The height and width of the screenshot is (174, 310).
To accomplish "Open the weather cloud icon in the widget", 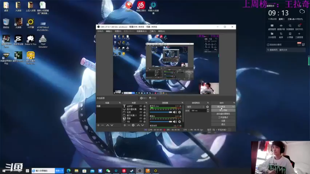I will pos(302,12).
